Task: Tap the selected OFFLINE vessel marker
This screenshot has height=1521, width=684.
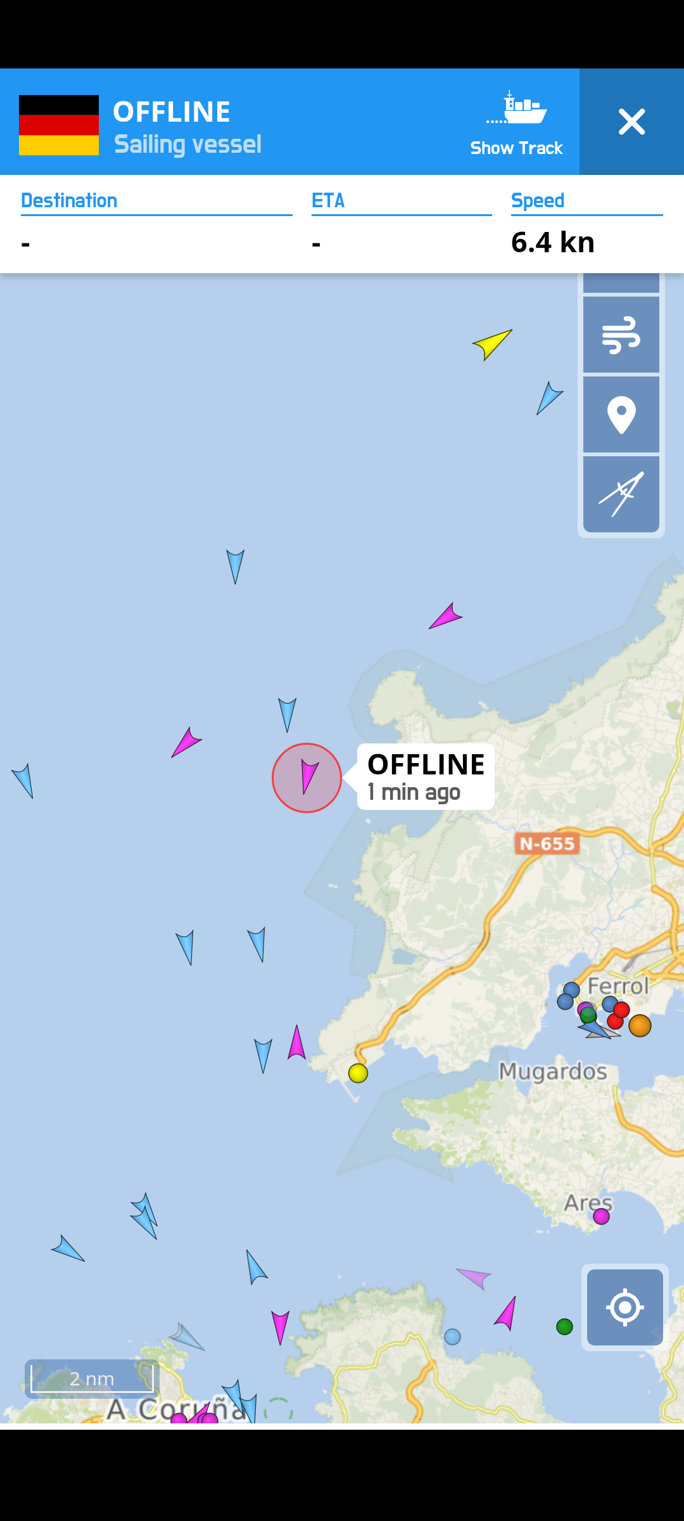Action: 307,778
